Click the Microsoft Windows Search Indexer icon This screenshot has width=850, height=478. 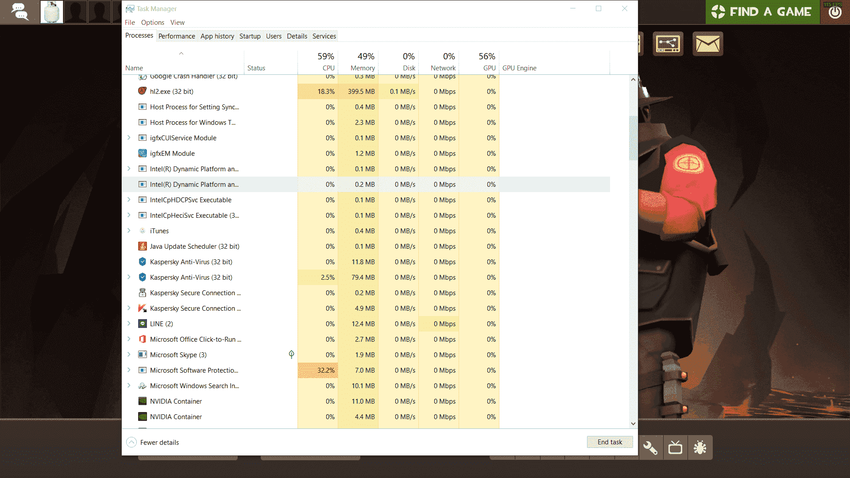click(x=142, y=385)
